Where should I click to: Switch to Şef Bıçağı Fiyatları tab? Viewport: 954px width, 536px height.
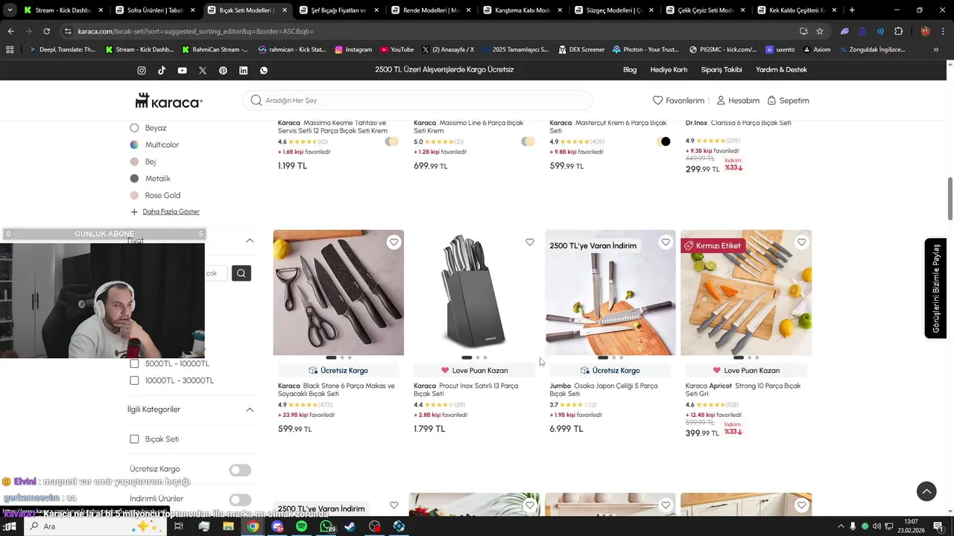339,10
